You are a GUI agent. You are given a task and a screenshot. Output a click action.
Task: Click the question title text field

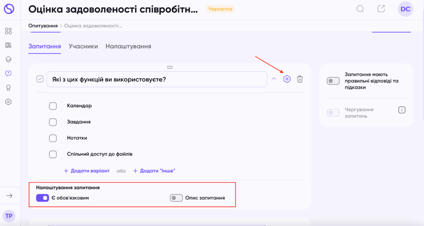[x=157, y=79]
